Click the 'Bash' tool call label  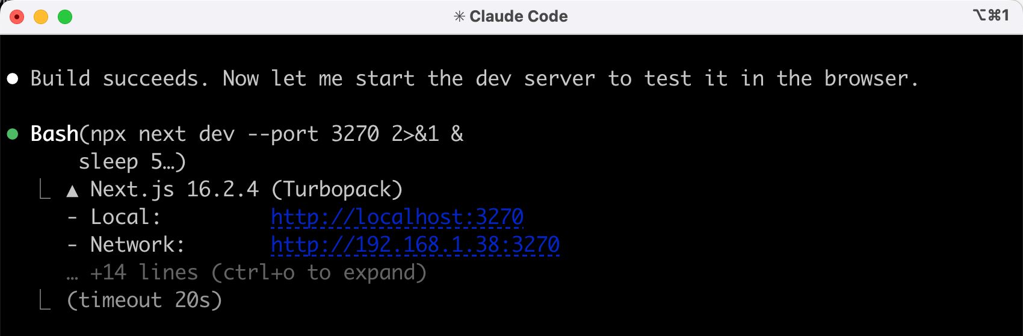click(x=54, y=134)
